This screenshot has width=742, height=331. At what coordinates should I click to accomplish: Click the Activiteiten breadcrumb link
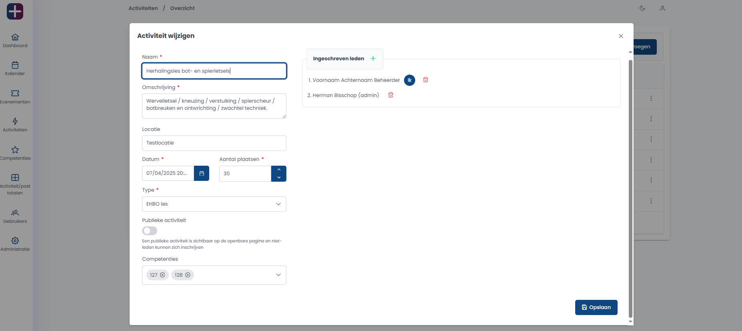coord(143,8)
